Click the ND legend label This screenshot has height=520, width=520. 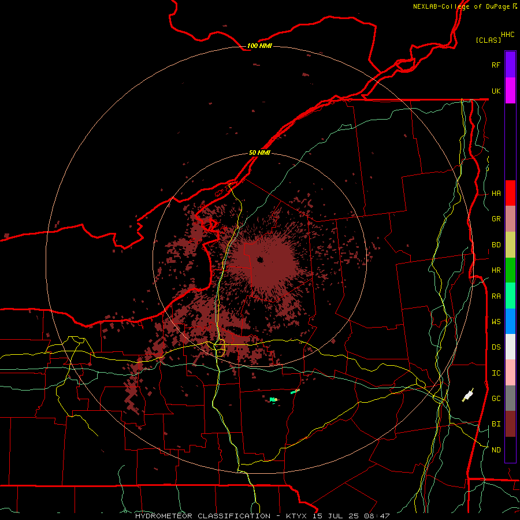click(496, 450)
